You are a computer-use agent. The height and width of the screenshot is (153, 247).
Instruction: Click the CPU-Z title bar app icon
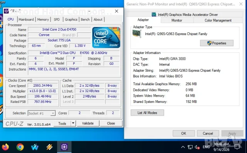6,11
